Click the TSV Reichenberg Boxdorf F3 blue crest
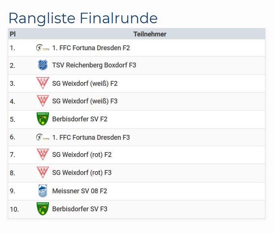Image resolution: width=274 pixels, height=233 pixels. pyautogui.click(x=43, y=65)
